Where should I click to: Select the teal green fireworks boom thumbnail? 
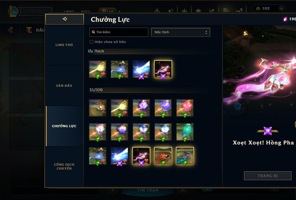185,132
